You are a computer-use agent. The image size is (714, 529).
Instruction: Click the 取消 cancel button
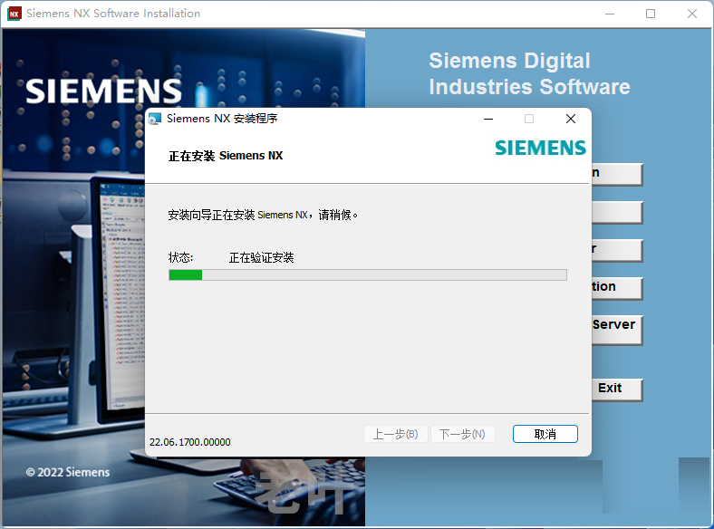pyautogui.click(x=545, y=434)
